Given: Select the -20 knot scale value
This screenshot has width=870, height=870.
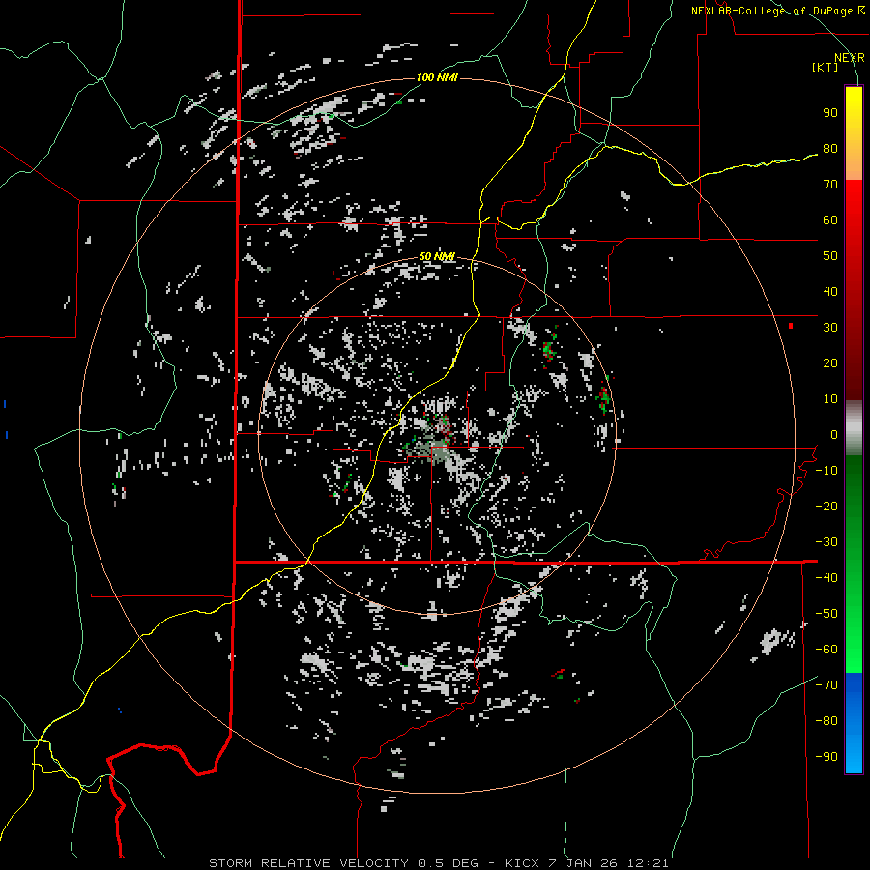Looking at the screenshot, I should pos(826,507).
